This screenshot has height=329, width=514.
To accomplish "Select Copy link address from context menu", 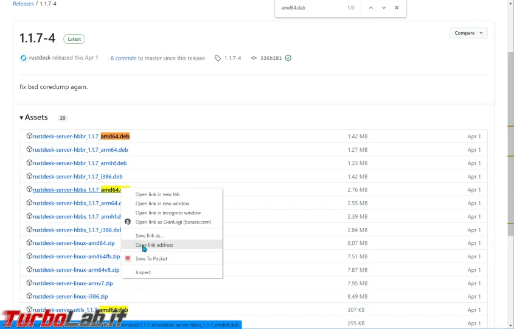I will [x=155, y=245].
